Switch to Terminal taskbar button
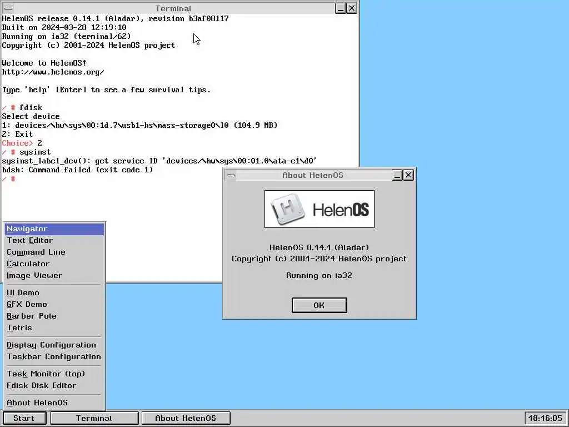This screenshot has height=427, width=569. pyautogui.click(x=94, y=418)
